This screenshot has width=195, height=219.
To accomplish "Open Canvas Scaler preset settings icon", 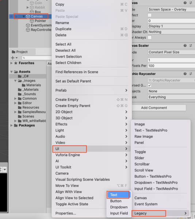I will 191,46.
